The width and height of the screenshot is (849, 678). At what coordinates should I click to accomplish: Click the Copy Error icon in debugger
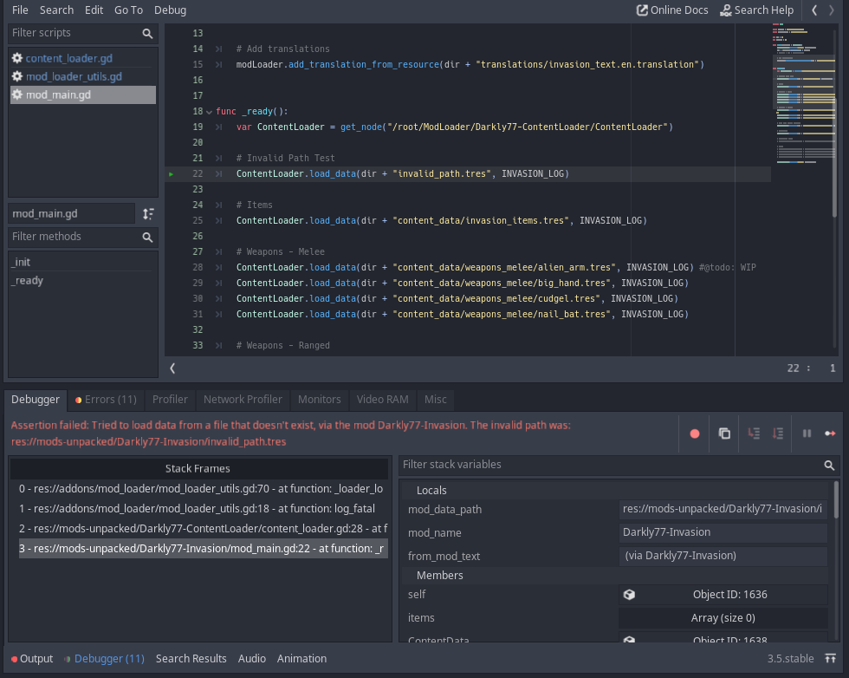click(x=724, y=434)
